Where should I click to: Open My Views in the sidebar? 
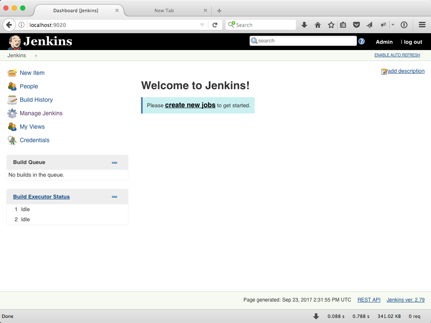tap(32, 127)
